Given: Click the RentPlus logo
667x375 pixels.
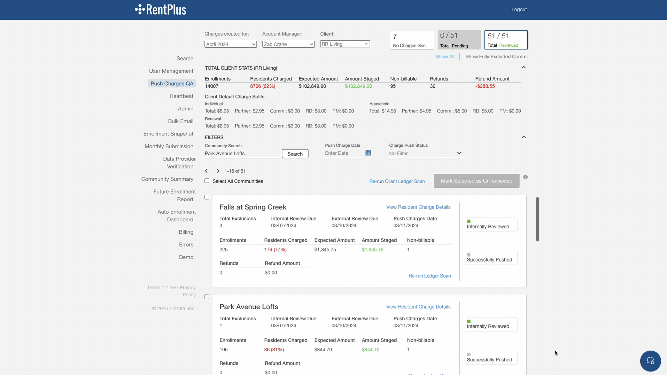Looking at the screenshot, I should click(x=161, y=9).
